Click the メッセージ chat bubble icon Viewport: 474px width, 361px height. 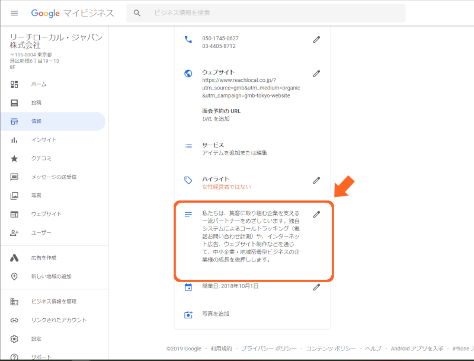click(x=14, y=177)
